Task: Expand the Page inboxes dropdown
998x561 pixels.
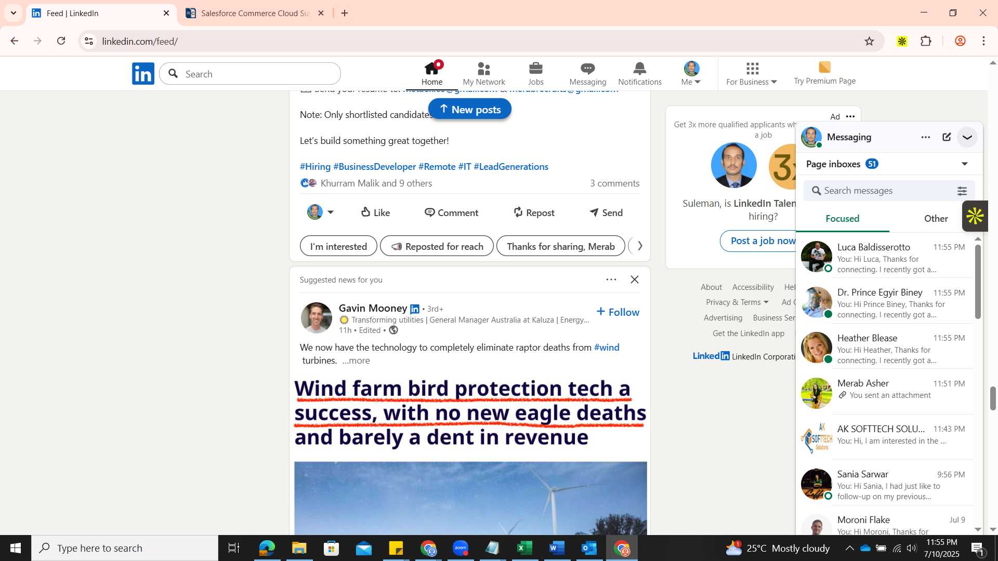Action: pos(965,164)
